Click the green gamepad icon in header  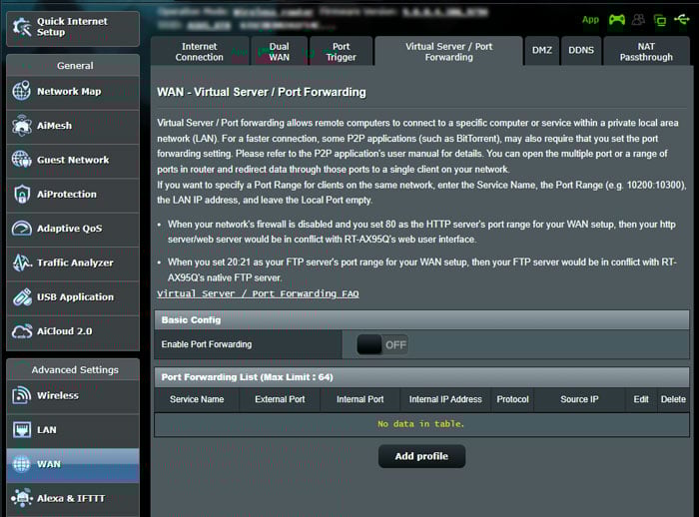tap(617, 20)
